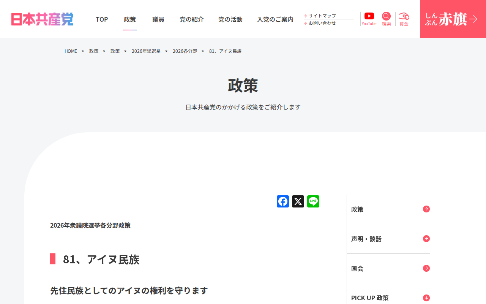Click the 日本共産党 logo
Viewport: 486px width, 304px height.
tap(43, 19)
